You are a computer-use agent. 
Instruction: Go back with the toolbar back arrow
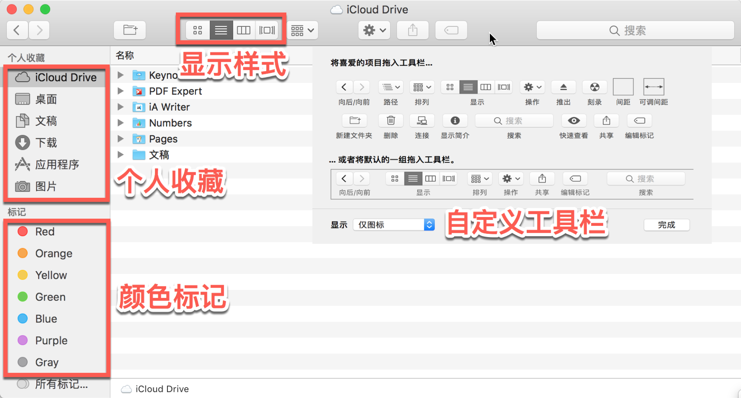(x=17, y=30)
